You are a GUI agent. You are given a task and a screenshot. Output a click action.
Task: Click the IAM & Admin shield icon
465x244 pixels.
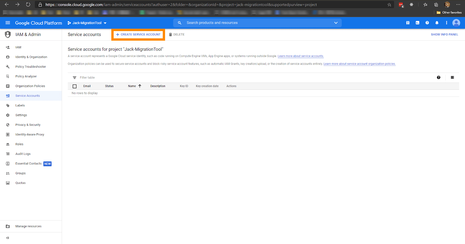click(x=8, y=34)
